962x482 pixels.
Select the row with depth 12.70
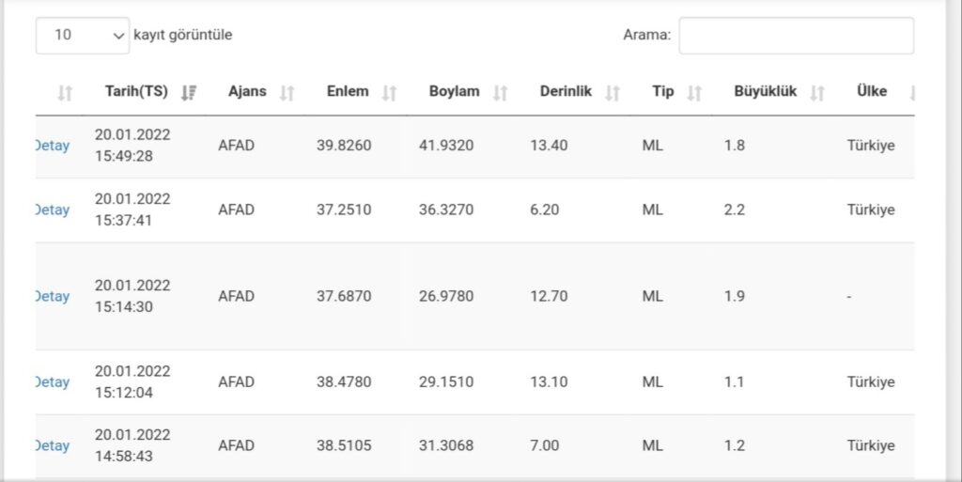tap(474, 296)
